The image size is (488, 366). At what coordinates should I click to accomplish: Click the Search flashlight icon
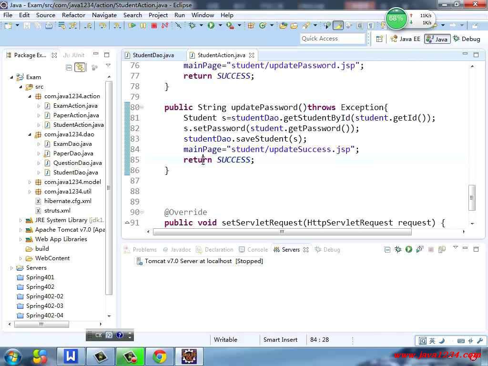[306, 26]
